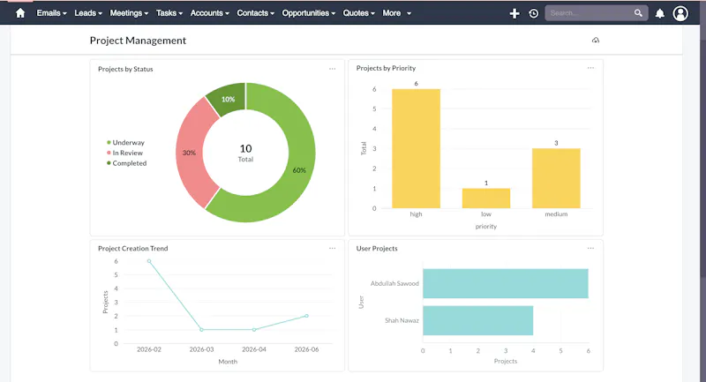Click the '10 Total' donut center label

point(246,153)
